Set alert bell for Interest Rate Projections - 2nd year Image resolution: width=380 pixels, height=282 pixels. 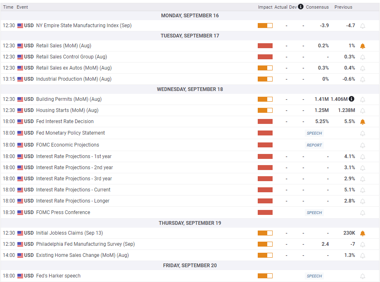click(363, 168)
